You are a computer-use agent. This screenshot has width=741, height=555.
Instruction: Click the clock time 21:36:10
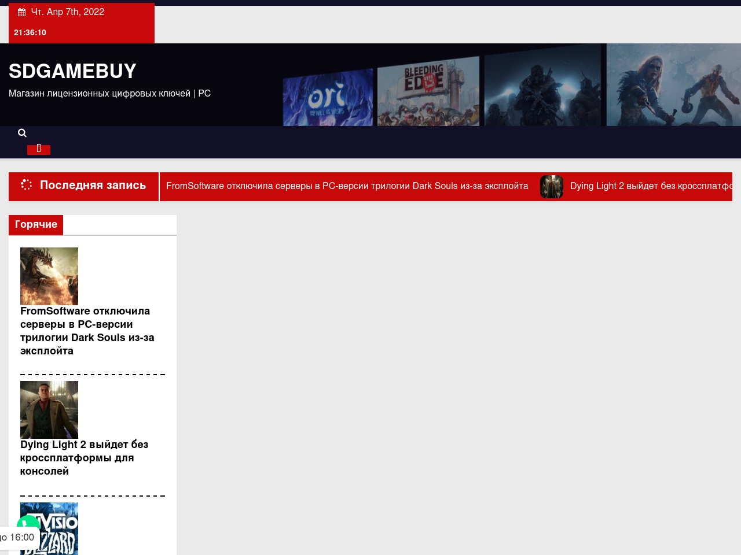pyautogui.click(x=30, y=33)
